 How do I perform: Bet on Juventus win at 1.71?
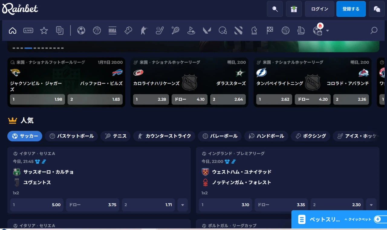[x=148, y=205]
